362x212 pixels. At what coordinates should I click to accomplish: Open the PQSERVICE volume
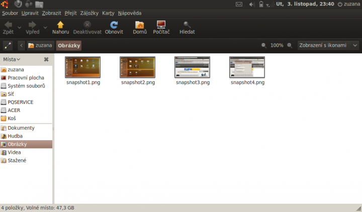[26, 102]
